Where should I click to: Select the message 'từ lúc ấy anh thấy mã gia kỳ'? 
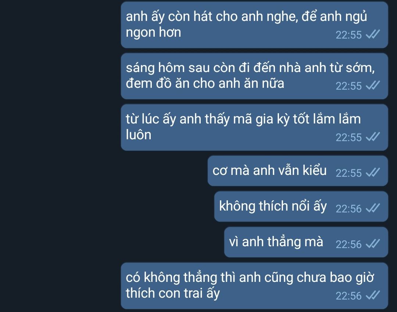[254, 128]
